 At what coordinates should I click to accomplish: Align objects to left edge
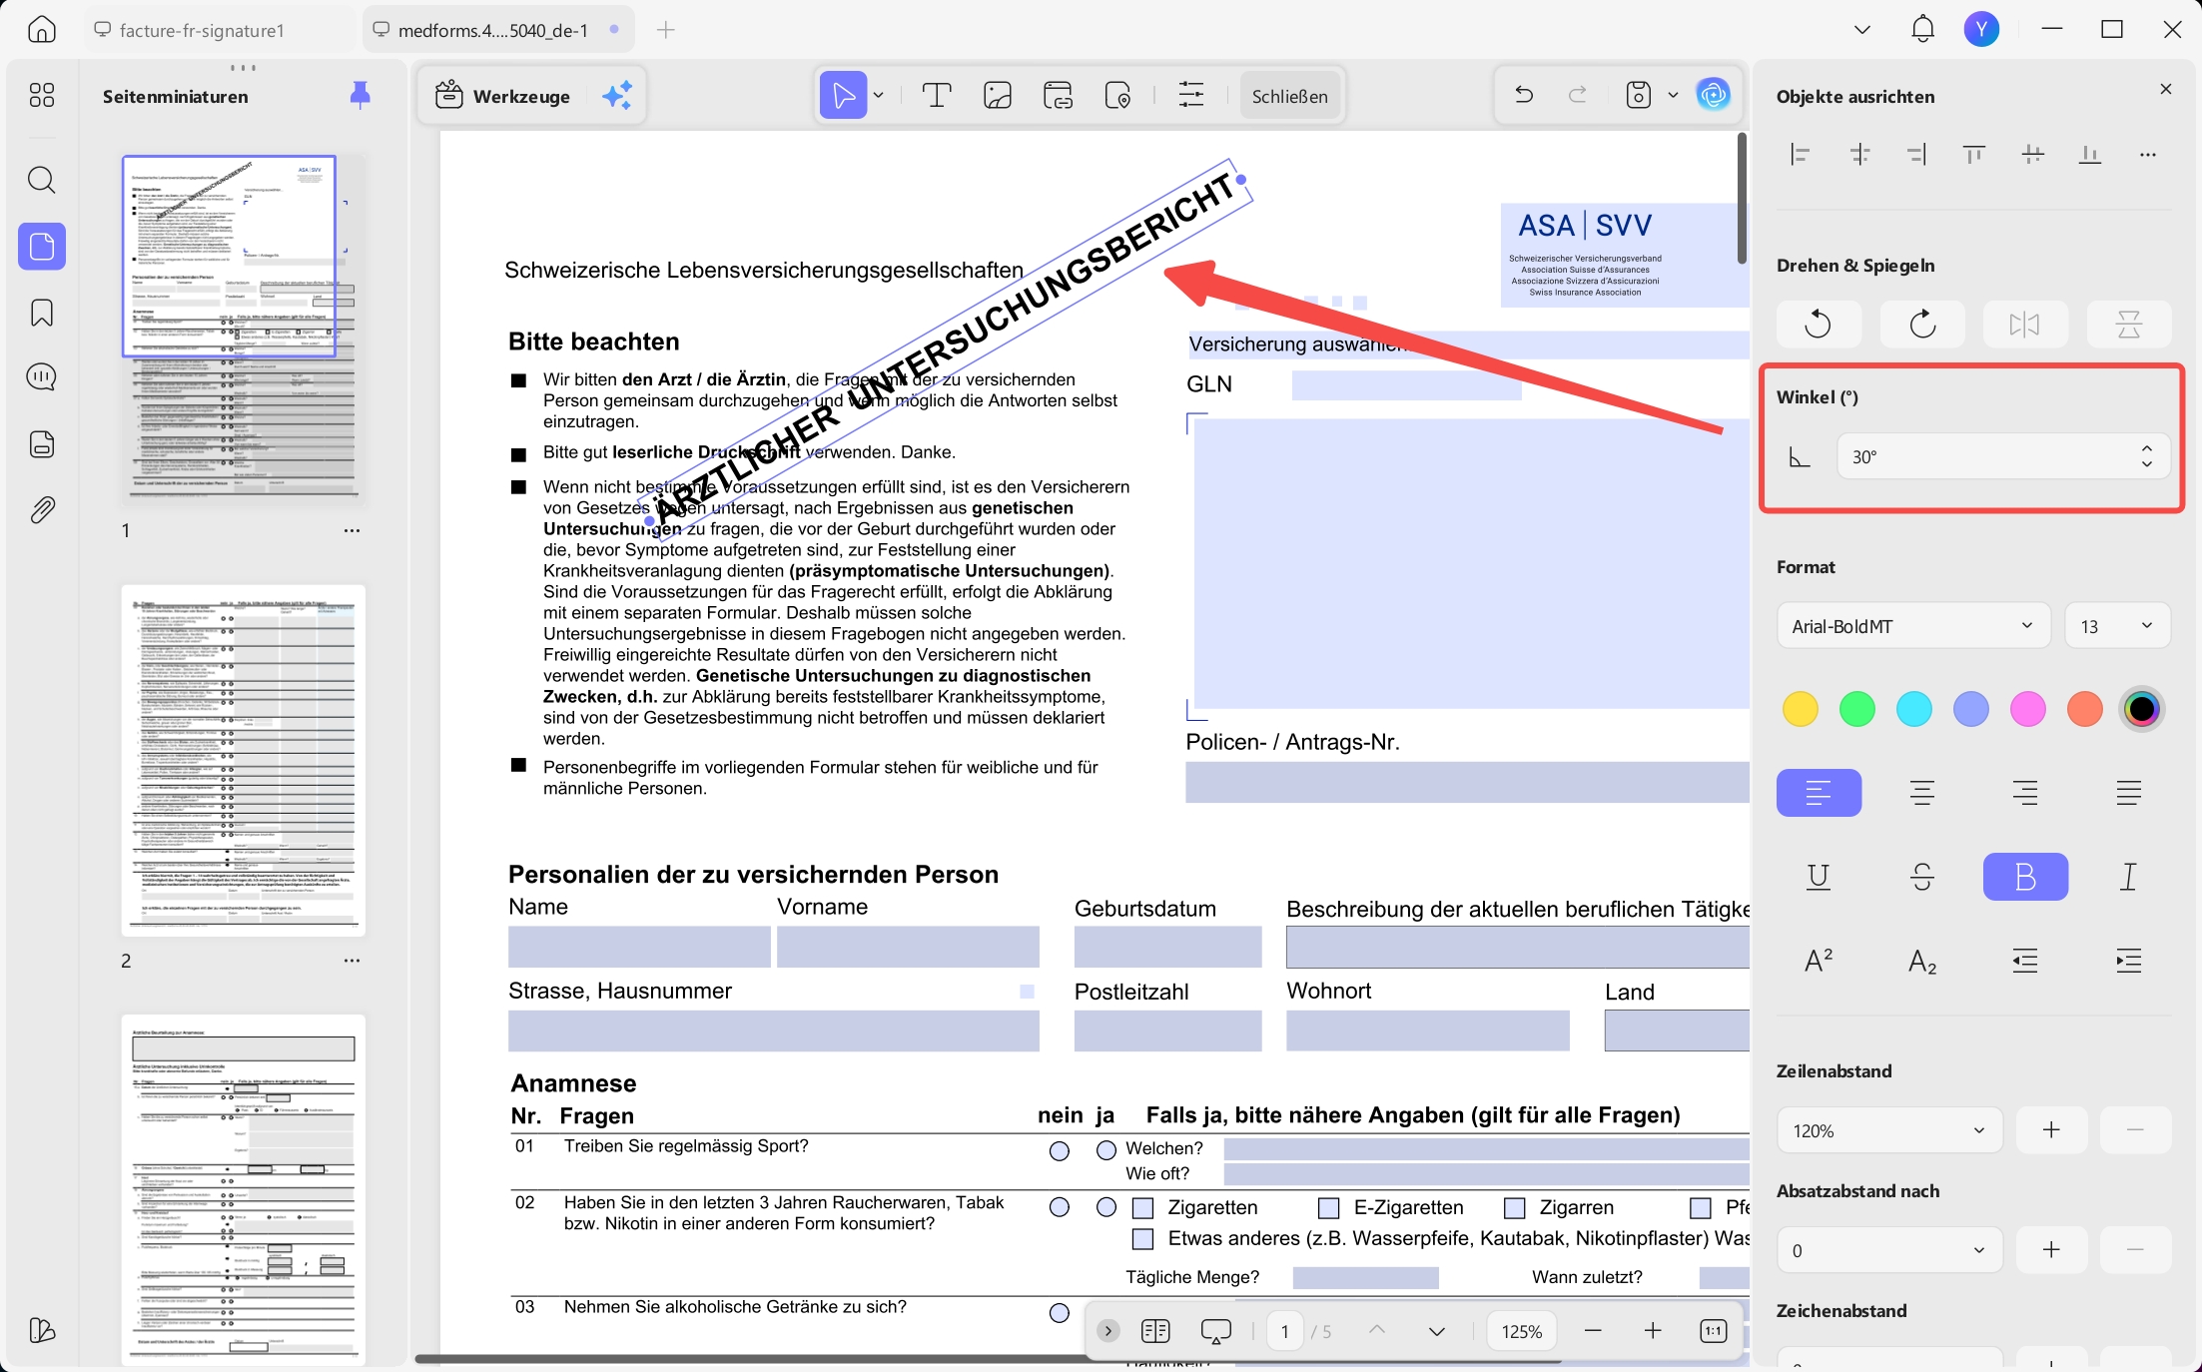(1801, 155)
